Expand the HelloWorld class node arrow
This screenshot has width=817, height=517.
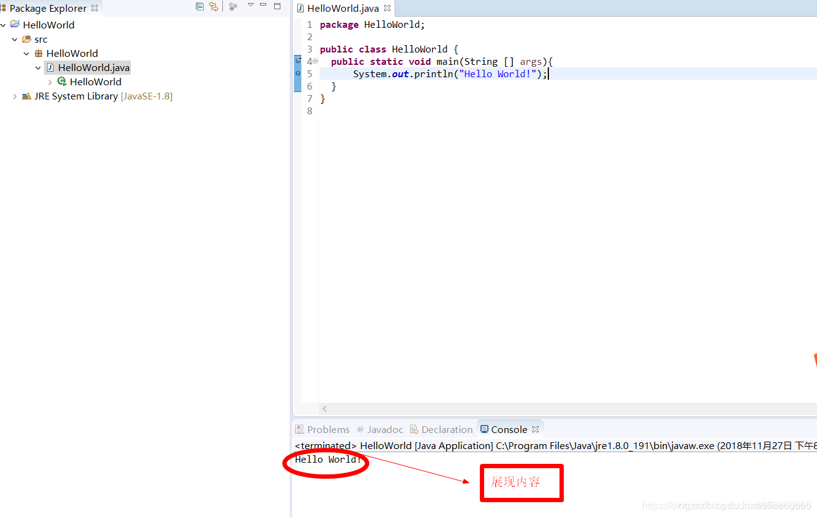coord(50,82)
